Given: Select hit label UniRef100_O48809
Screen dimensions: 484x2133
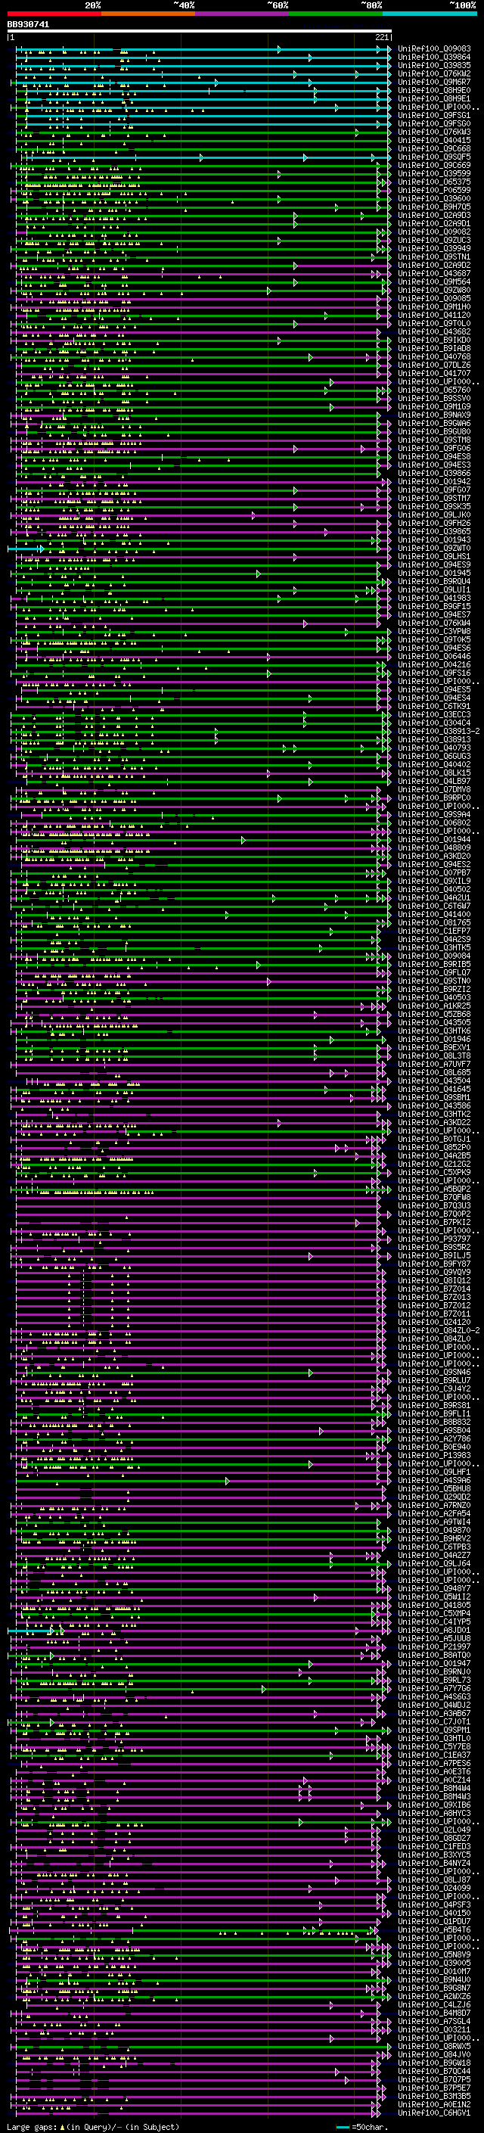Looking at the screenshot, I should 434,848.
